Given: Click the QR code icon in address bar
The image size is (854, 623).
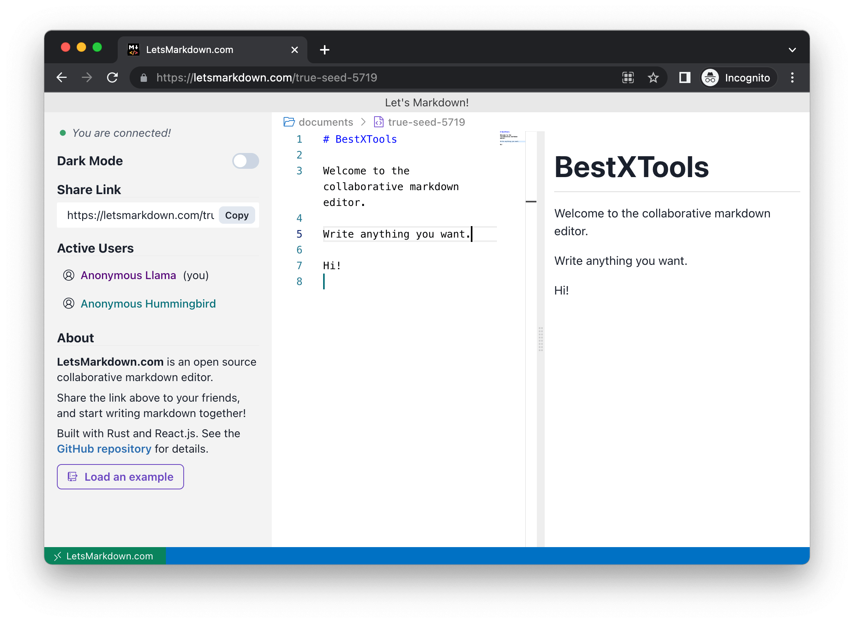Looking at the screenshot, I should point(628,77).
